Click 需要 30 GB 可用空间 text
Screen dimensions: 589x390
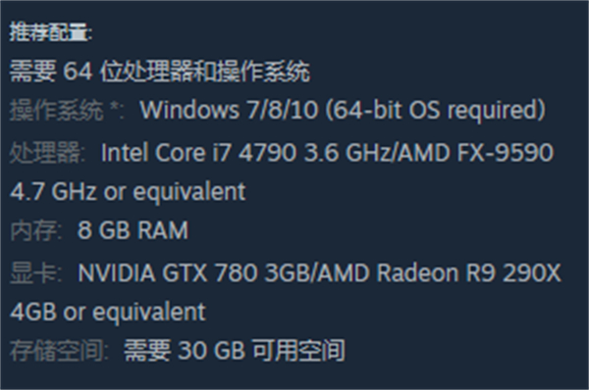(235, 350)
